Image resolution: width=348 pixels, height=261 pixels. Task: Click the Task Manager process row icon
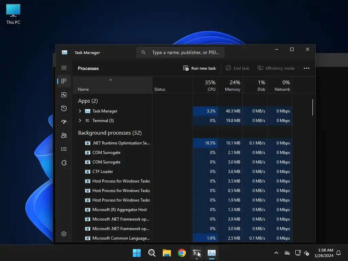[88, 111]
